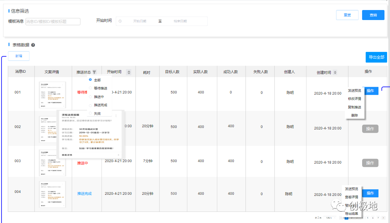The width and height of the screenshot is (390, 223).
Task: Click the 7分钟 duration cell in row 003
Action: pos(148,161)
